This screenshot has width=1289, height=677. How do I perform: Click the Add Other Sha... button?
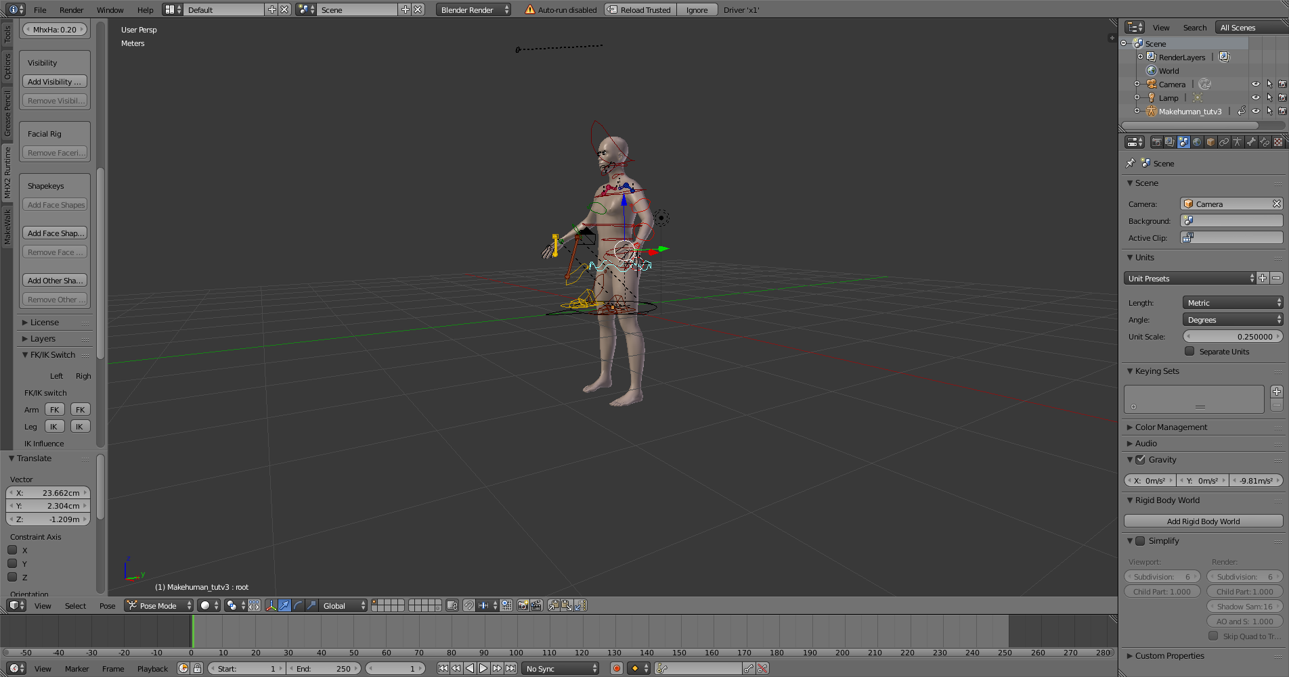click(55, 280)
